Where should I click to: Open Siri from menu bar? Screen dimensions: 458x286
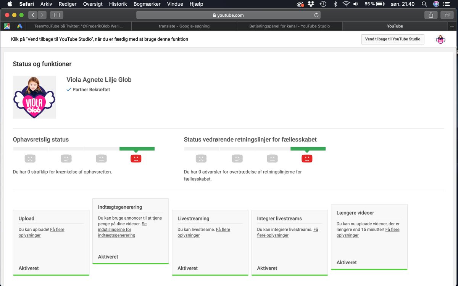point(436,4)
